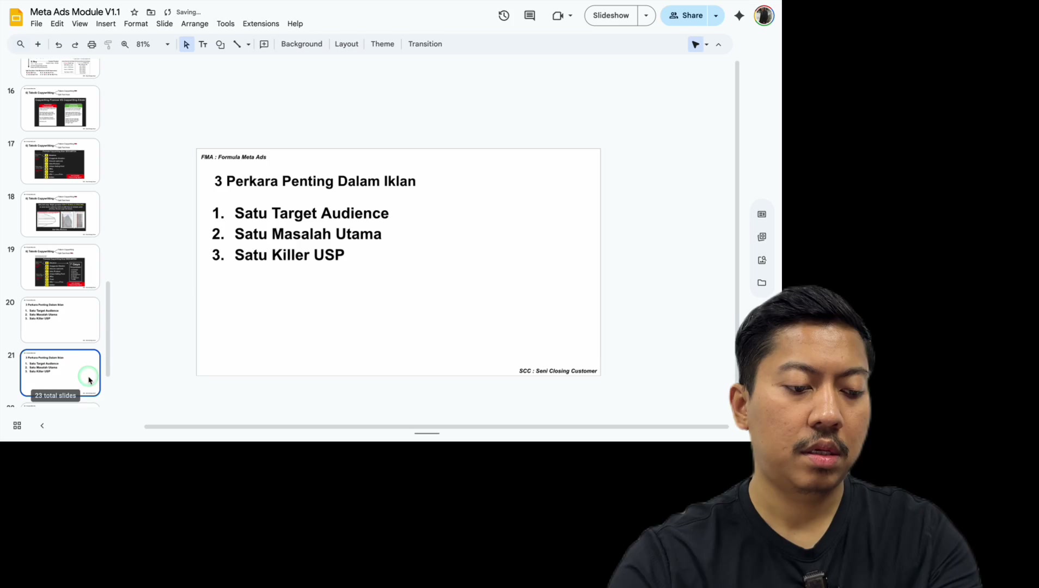The height and width of the screenshot is (588, 1039).
Task: Open the Extensions menu
Action: coord(261,24)
